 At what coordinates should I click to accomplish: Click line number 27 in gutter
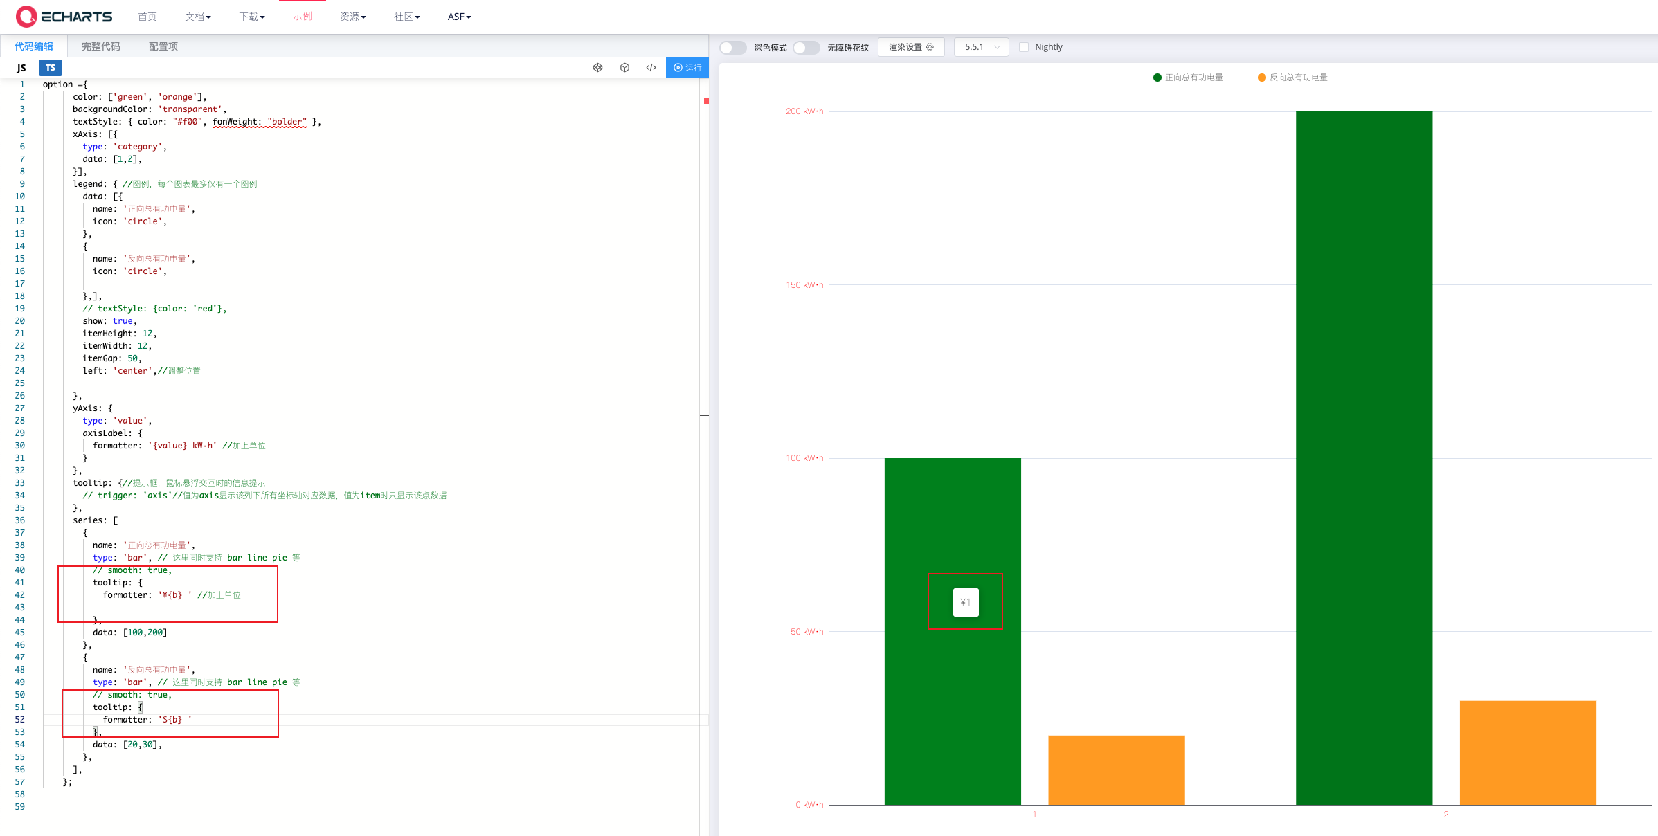click(x=20, y=408)
